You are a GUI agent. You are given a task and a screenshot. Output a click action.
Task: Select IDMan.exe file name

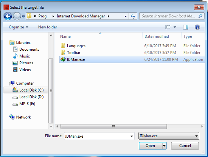click(76, 59)
